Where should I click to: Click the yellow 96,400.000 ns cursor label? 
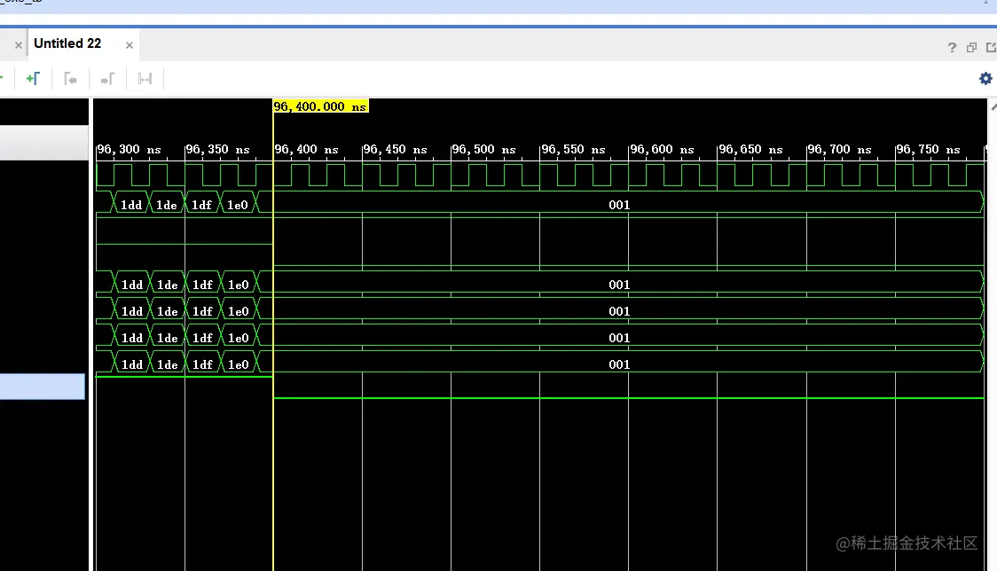pos(320,106)
